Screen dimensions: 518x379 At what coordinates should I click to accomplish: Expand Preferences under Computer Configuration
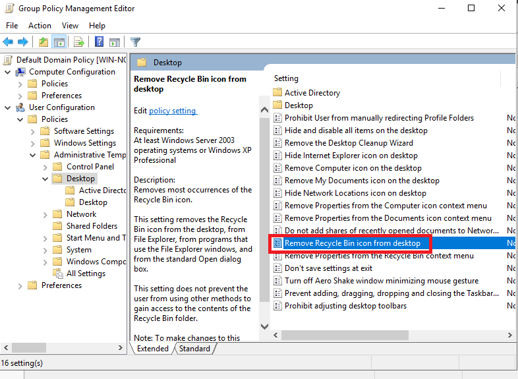(x=20, y=96)
